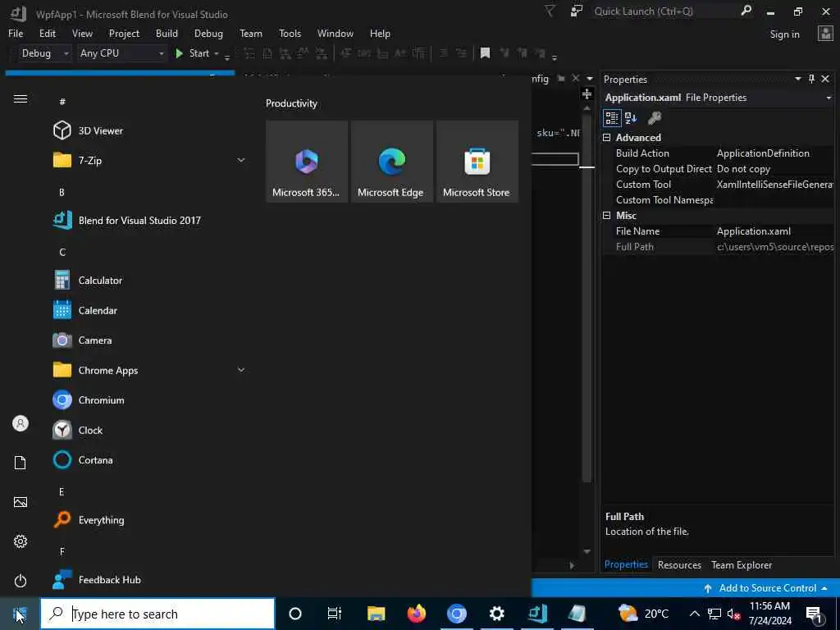The height and width of the screenshot is (630, 840).
Task: Select the Properties bottom tab
Action: click(626, 564)
